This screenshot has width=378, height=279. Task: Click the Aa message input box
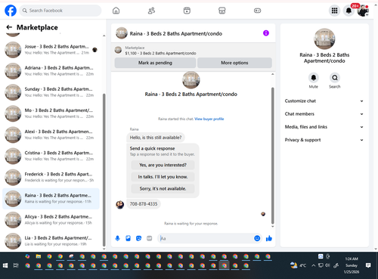[x=206, y=238]
